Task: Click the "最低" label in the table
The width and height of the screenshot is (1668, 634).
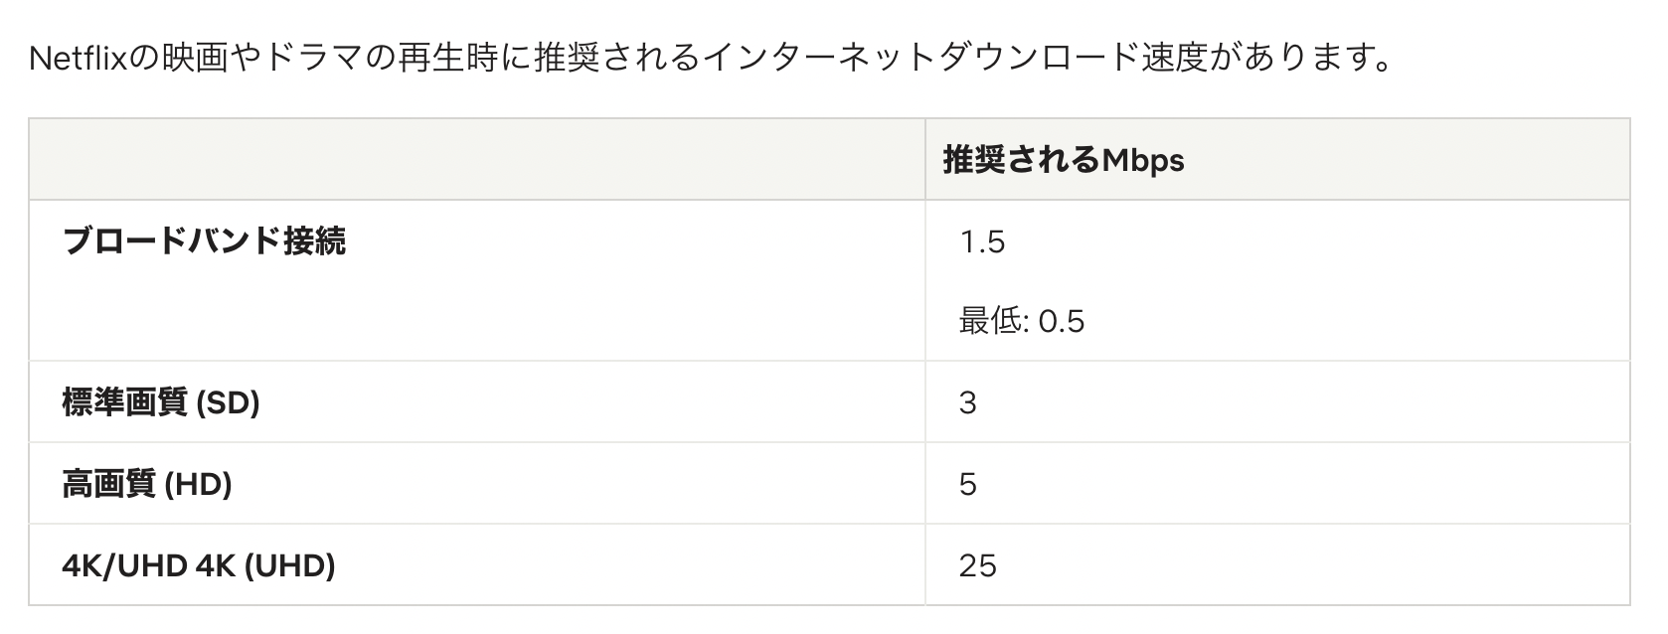Action: [x=991, y=321]
